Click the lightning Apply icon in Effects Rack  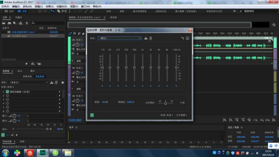[17, 135]
